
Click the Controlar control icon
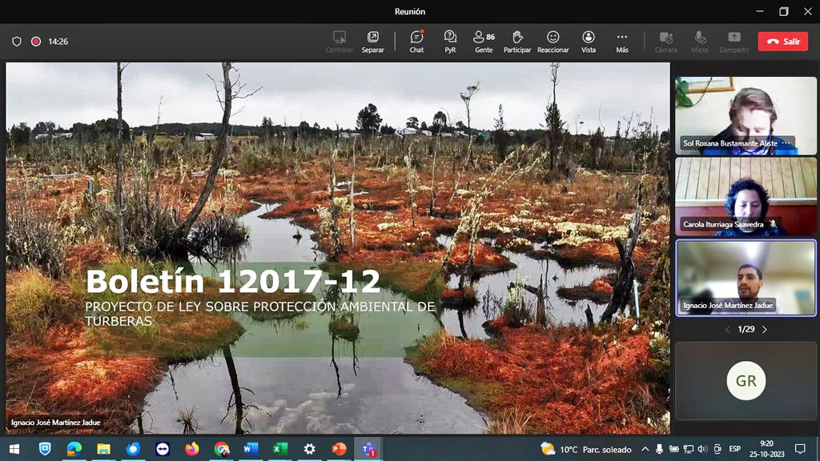pos(339,41)
